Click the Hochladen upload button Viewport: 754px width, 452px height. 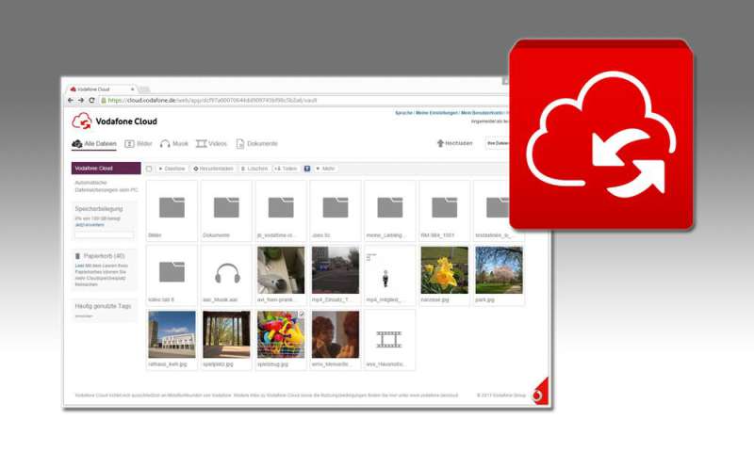(454, 143)
